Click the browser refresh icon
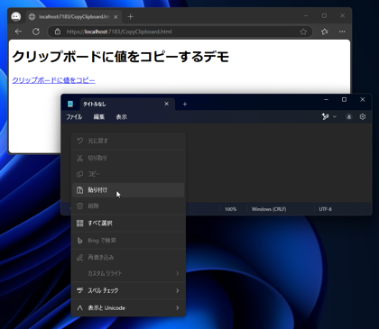 click(x=36, y=32)
